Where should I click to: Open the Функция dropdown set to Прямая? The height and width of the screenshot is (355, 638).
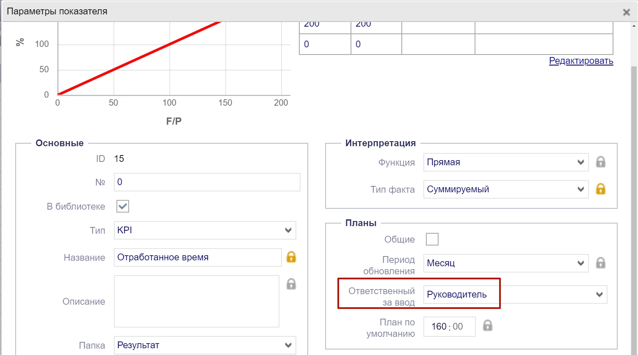[506, 162]
